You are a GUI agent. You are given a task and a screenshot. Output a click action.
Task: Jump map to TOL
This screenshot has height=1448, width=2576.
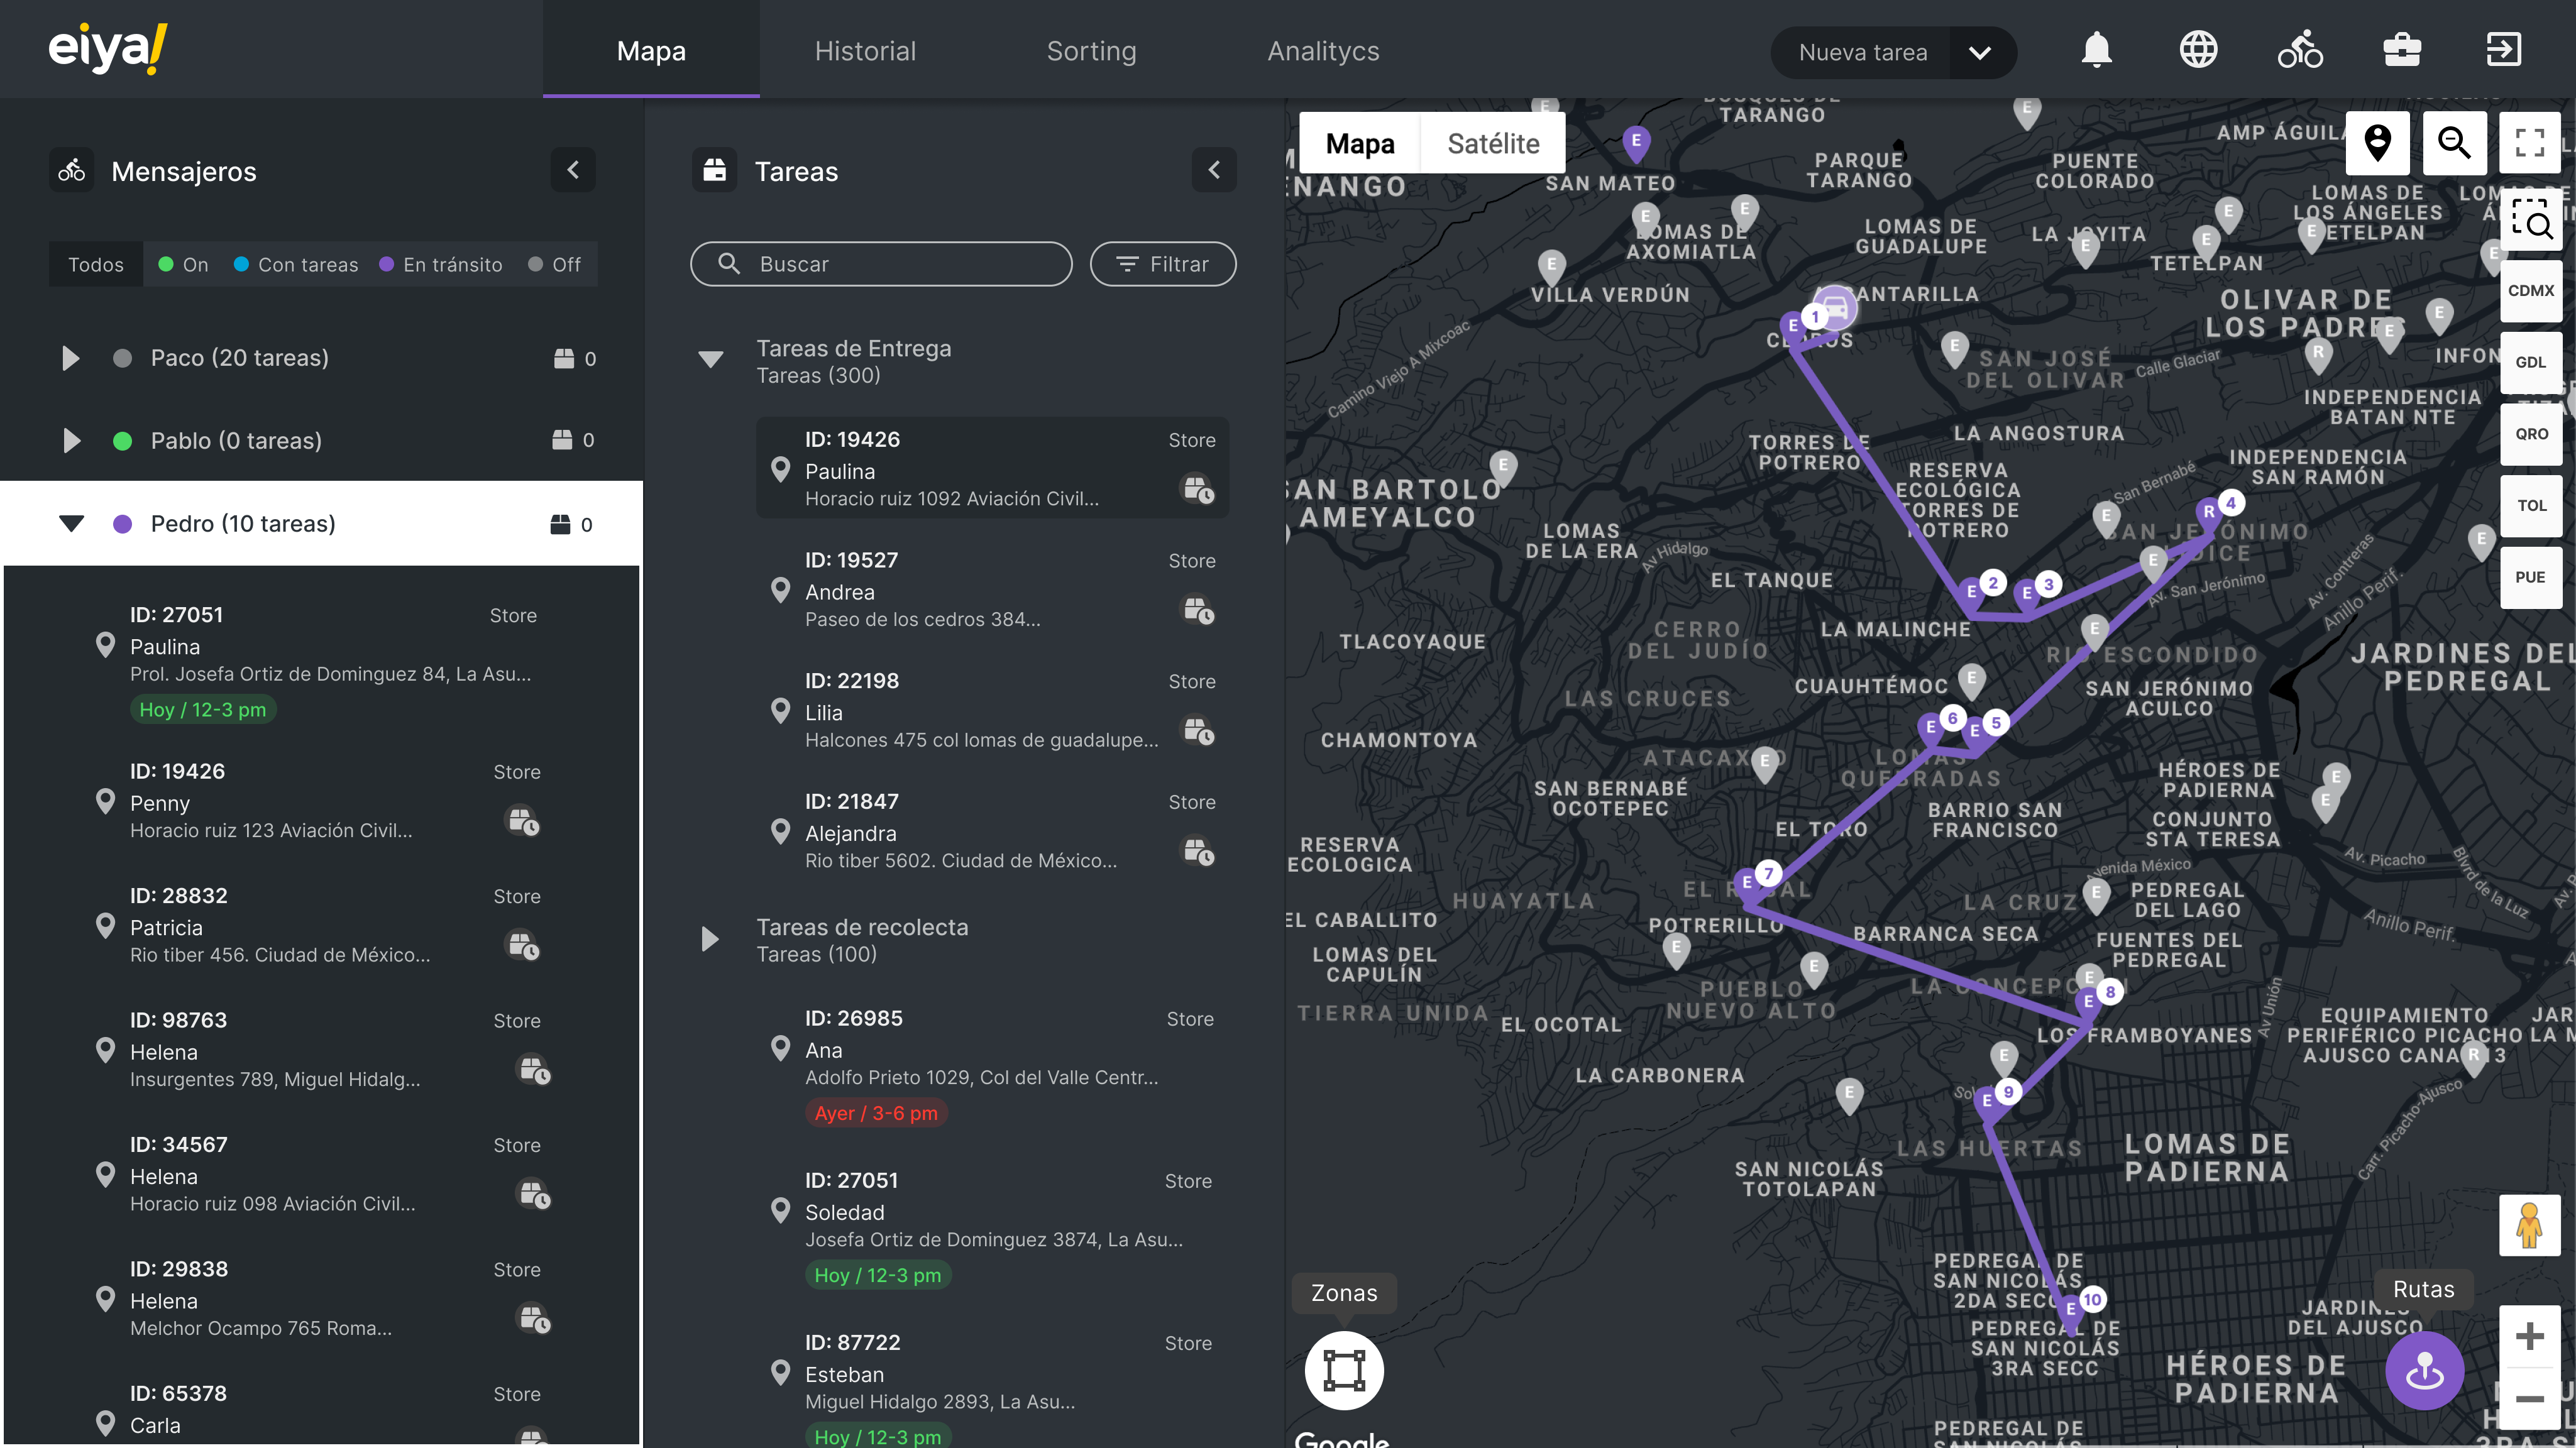[x=2530, y=505]
